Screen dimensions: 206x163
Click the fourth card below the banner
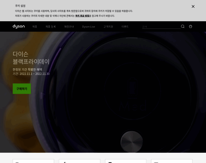click(172, 161)
